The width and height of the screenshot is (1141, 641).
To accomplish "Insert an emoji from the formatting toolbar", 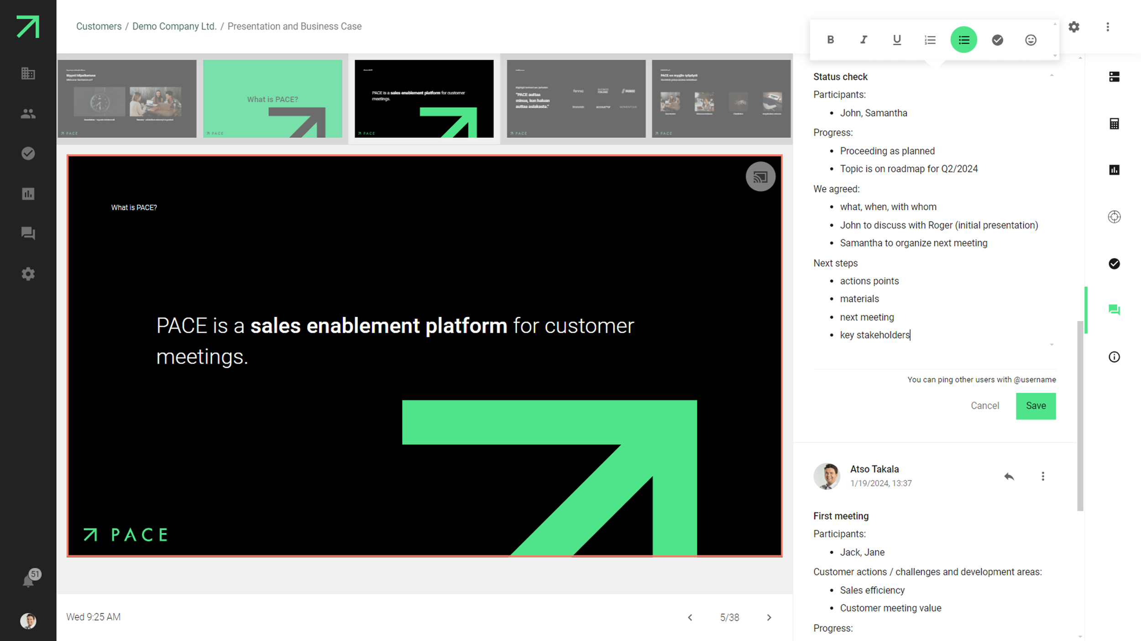I will [x=1031, y=40].
